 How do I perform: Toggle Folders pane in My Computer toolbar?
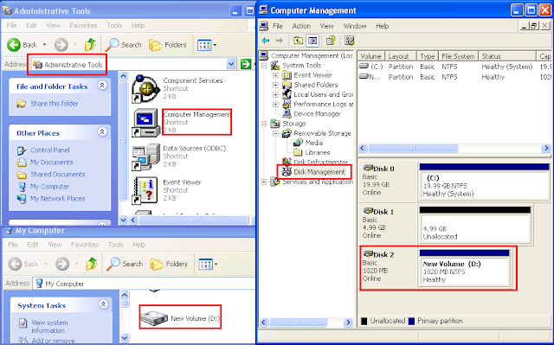[169, 264]
